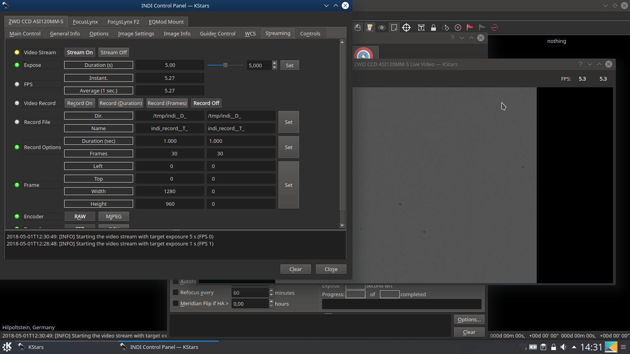This screenshot has height=354, width=630.
Task: Increase Refocus minutes using the up arrow
Action: (x=271, y=290)
